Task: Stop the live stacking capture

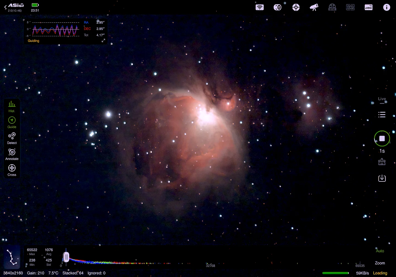Action: coord(382,138)
